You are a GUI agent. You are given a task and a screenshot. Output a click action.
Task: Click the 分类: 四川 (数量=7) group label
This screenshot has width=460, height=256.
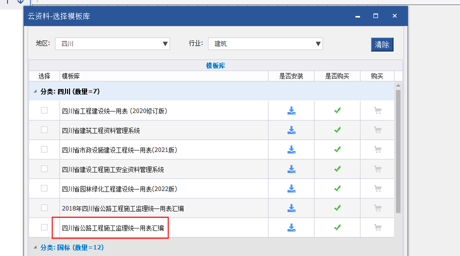pyautogui.click(x=70, y=91)
